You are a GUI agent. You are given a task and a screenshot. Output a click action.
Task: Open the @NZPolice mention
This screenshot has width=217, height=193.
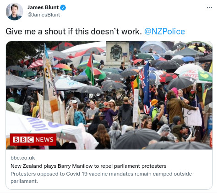(x=164, y=32)
